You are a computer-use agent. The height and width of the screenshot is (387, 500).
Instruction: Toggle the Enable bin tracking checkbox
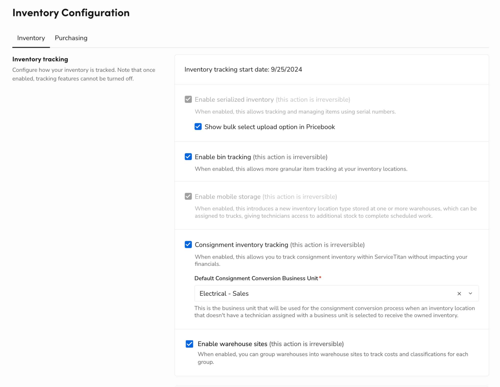(188, 157)
